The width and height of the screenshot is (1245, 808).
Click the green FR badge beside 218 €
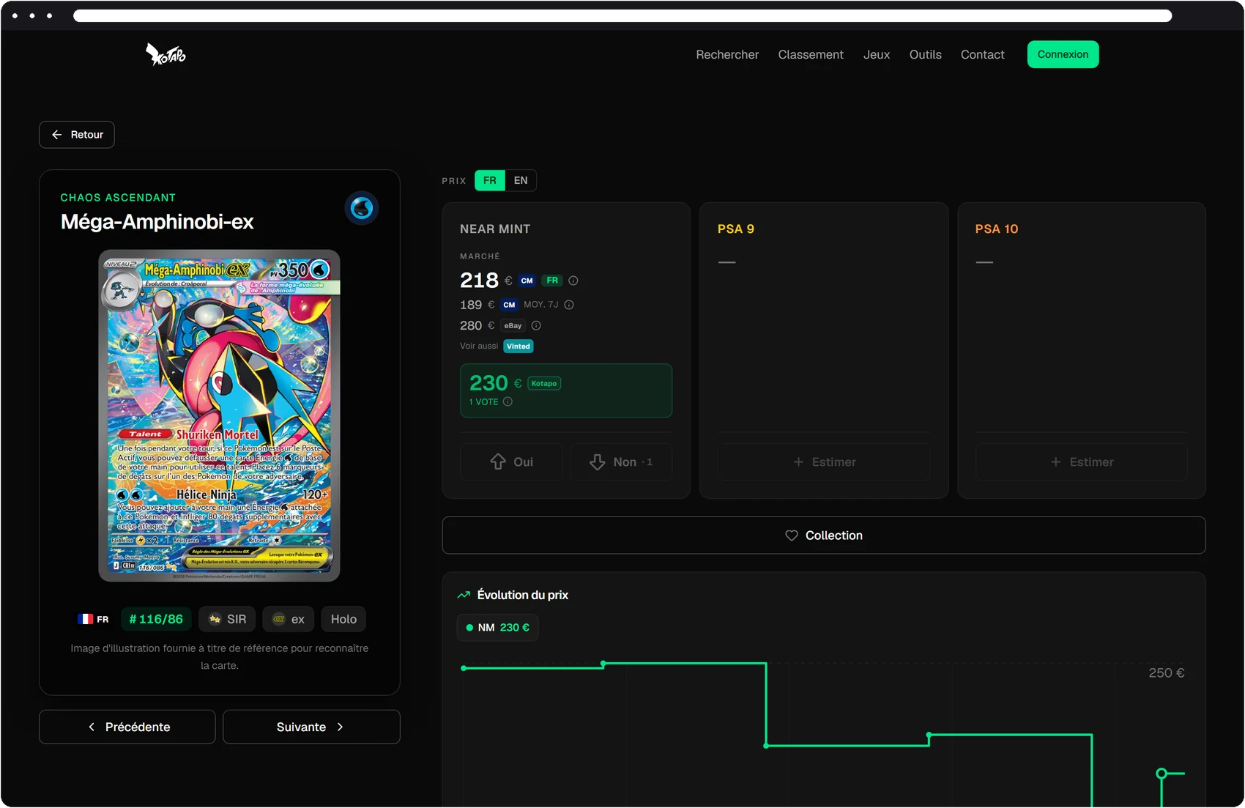tap(552, 281)
